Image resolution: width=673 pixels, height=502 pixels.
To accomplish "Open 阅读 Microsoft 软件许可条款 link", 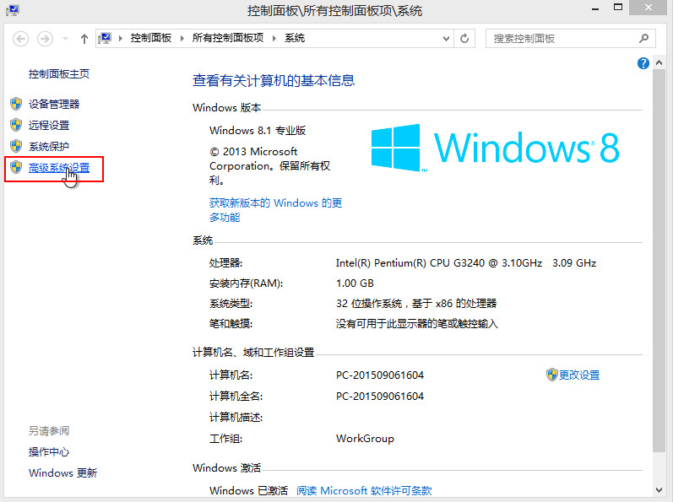I will coord(364,490).
